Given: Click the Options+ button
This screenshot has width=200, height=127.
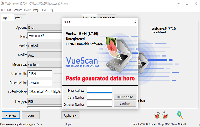Looking at the screenshot, I should [x=70, y=115].
